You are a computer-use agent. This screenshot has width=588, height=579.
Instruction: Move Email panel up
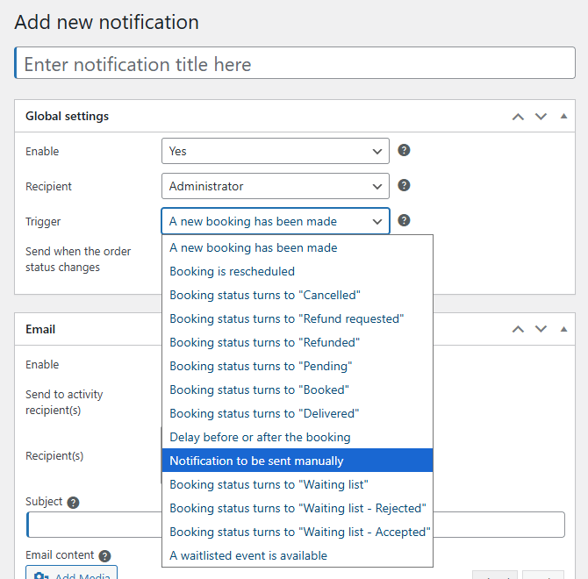tap(519, 329)
